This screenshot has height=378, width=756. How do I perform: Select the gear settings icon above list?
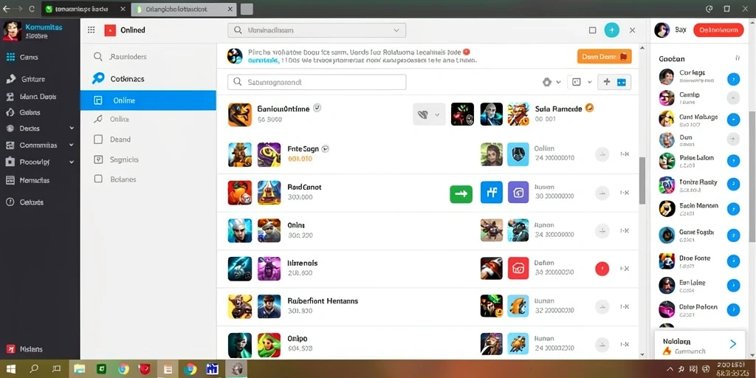pos(547,82)
